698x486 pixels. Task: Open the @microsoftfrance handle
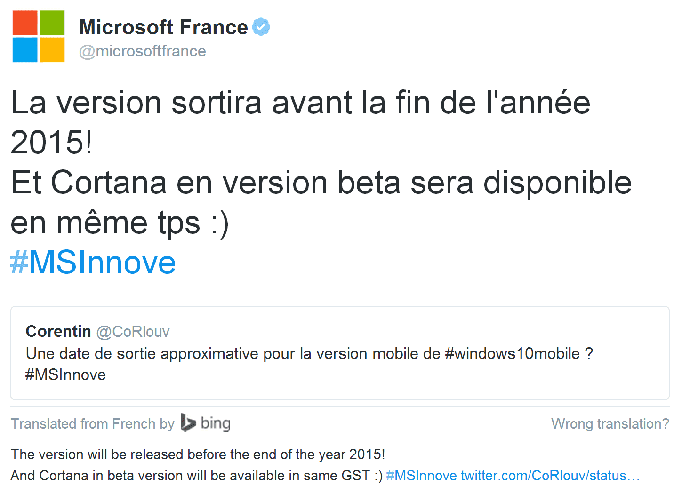[x=143, y=51]
